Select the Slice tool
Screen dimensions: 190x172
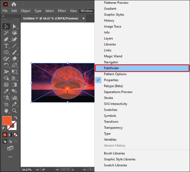[14, 104]
